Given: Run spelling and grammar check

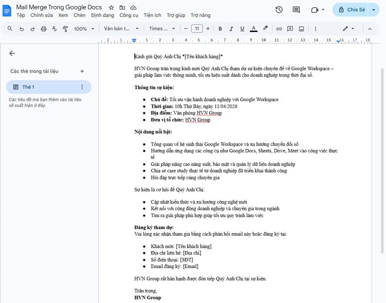Looking at the screenshot, I should (55, 29).
